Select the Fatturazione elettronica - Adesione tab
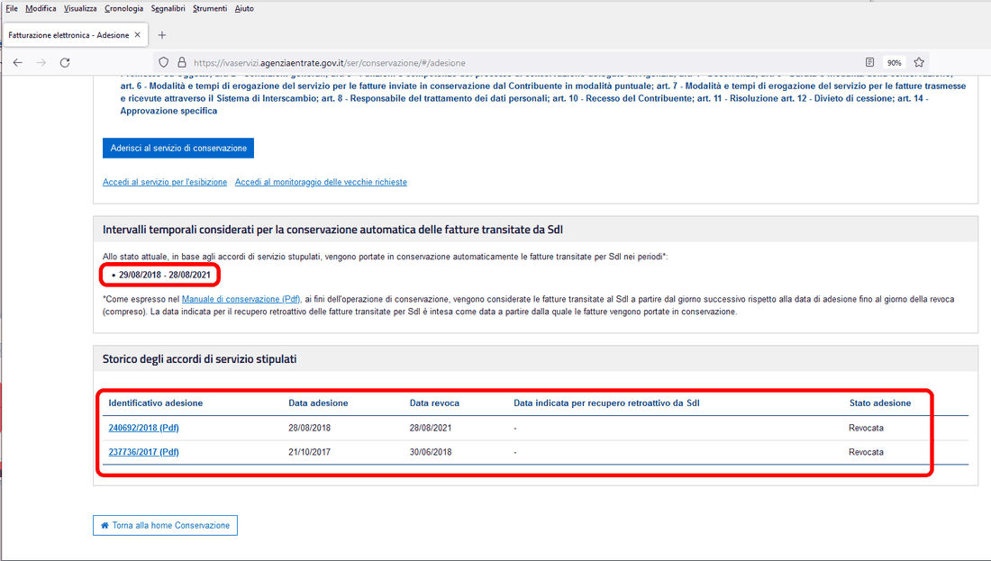 [75, 35]
